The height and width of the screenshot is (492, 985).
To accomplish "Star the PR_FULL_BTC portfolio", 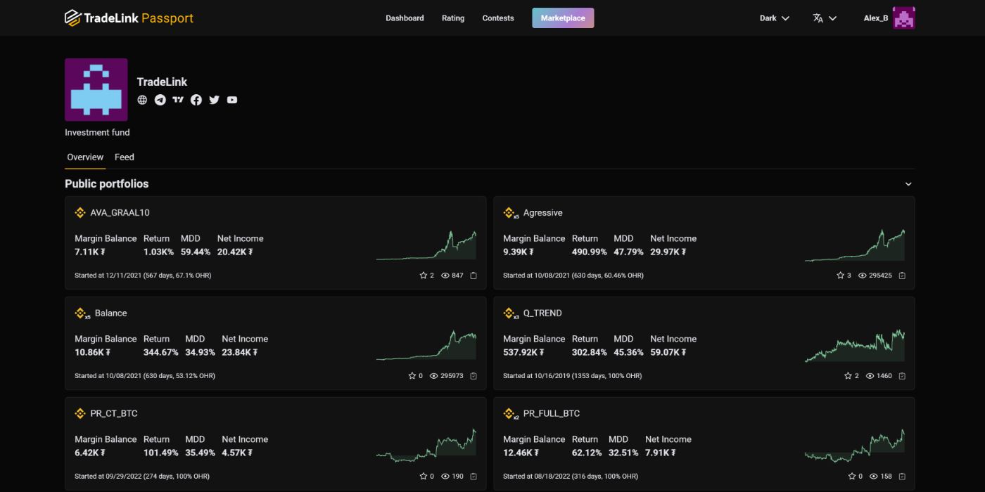I will 851,476.
